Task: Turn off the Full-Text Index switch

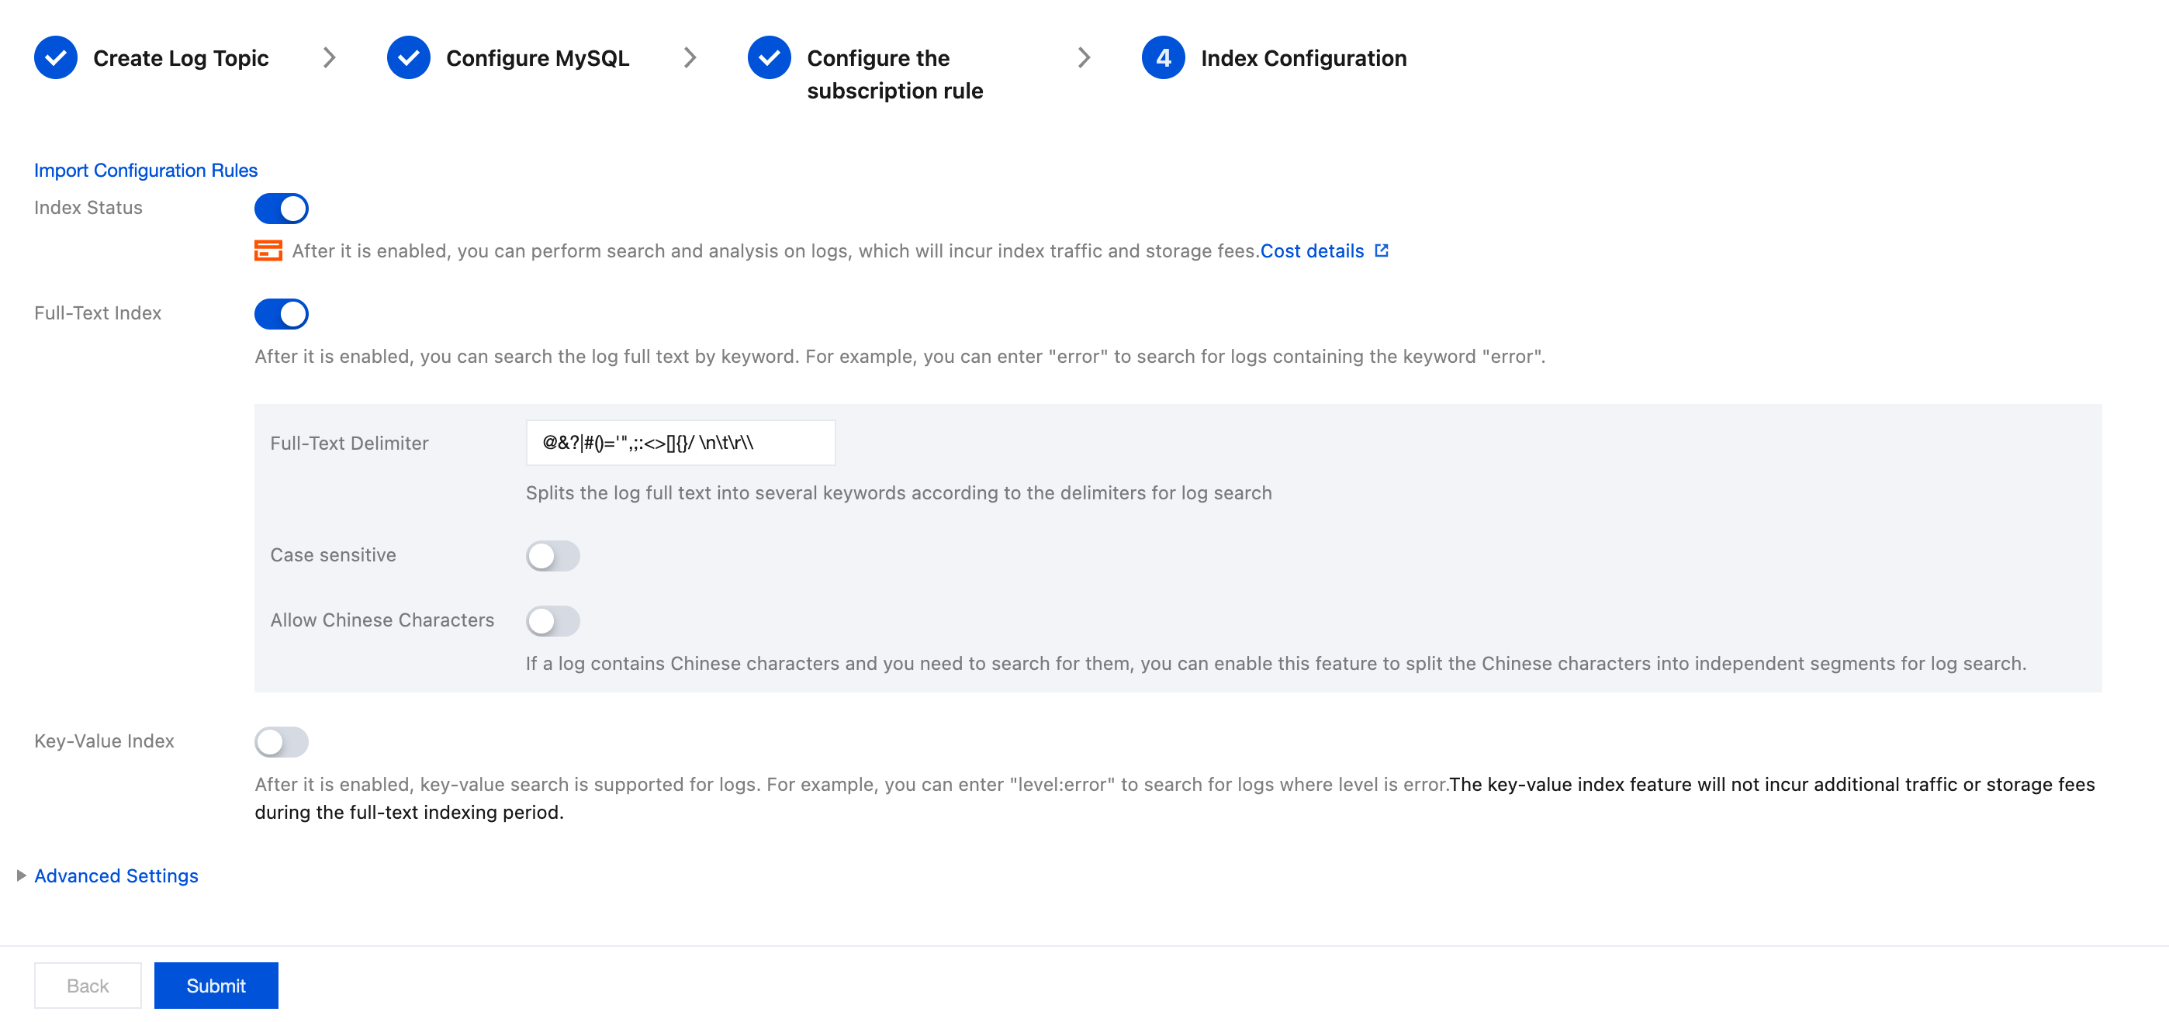Action: click(x=282, y=314)
